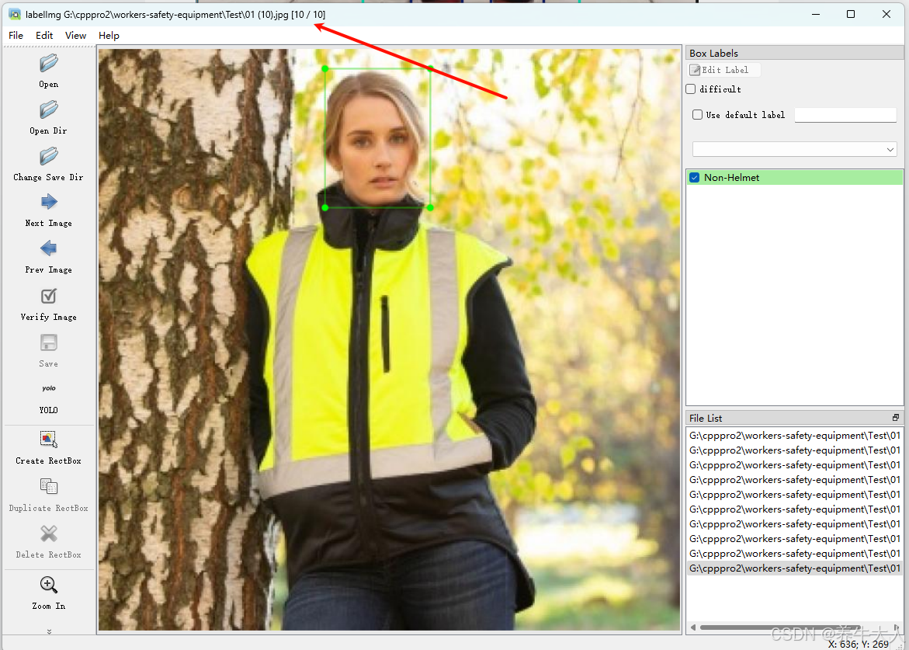Click the Edit Label button
The image size is (909, 650).
pos(724,70)
